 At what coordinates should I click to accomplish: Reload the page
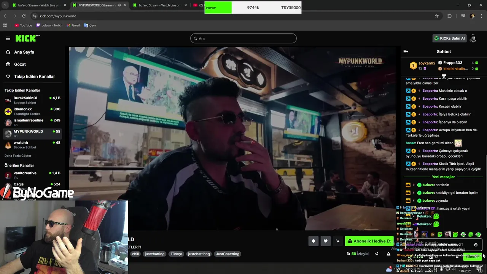click(x=24, y=16)
